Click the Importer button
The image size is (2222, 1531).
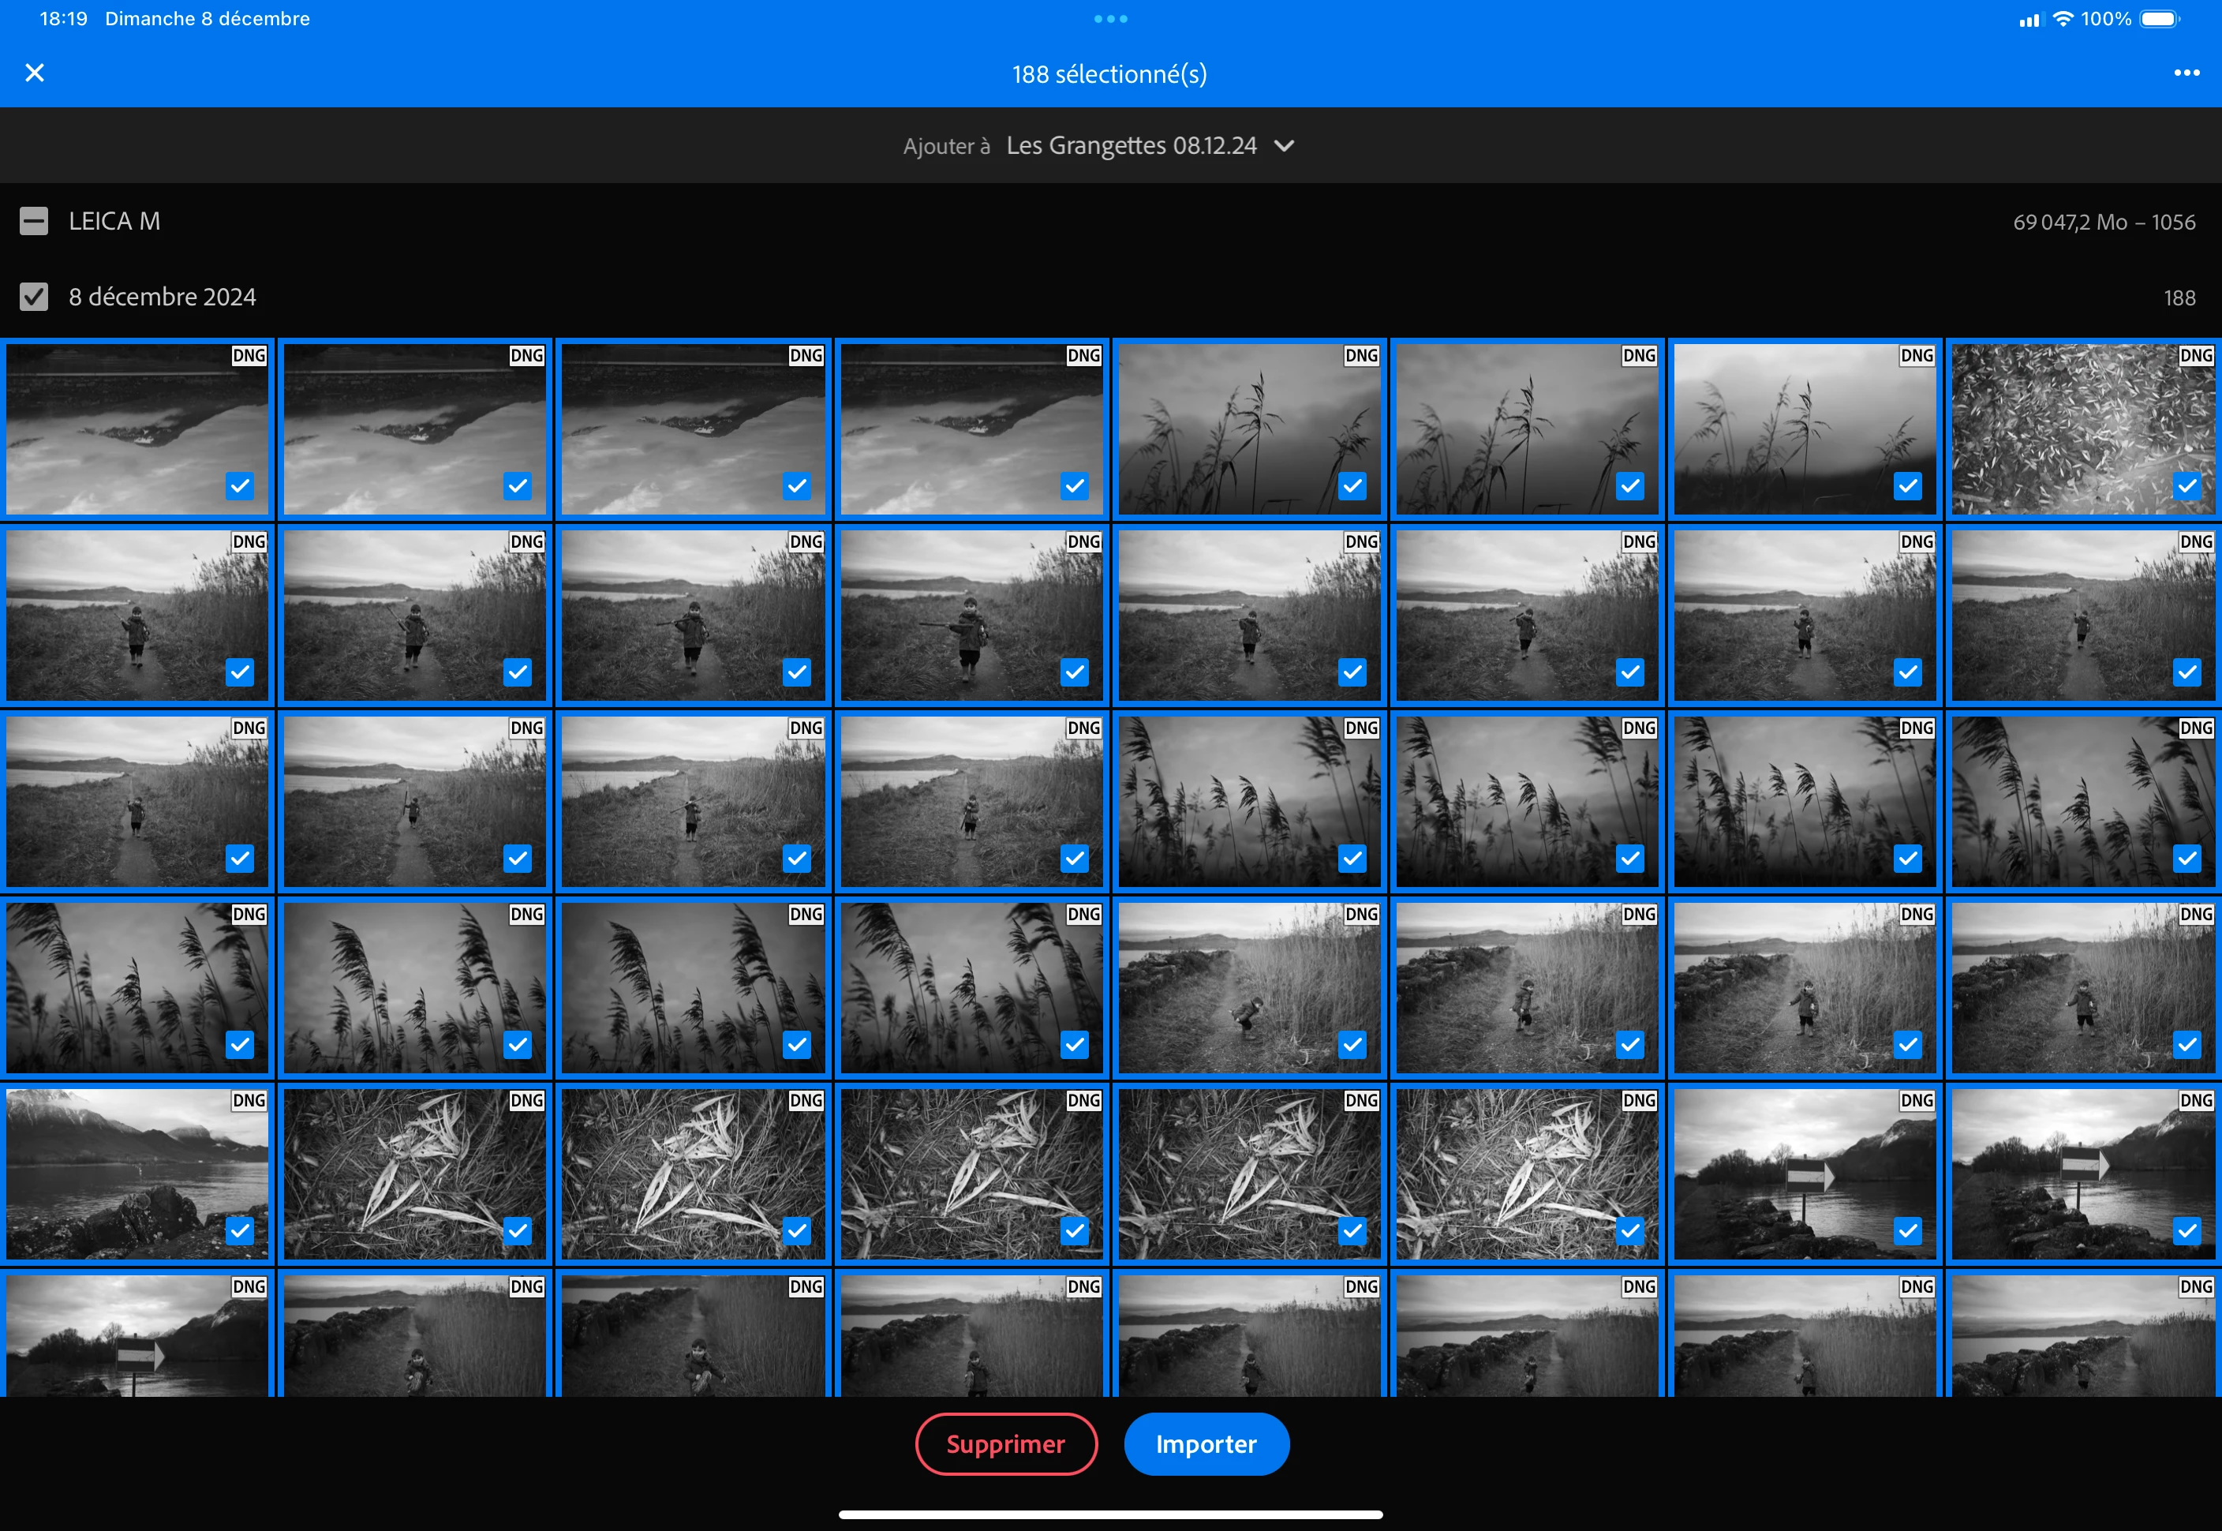point(1206,1443)
